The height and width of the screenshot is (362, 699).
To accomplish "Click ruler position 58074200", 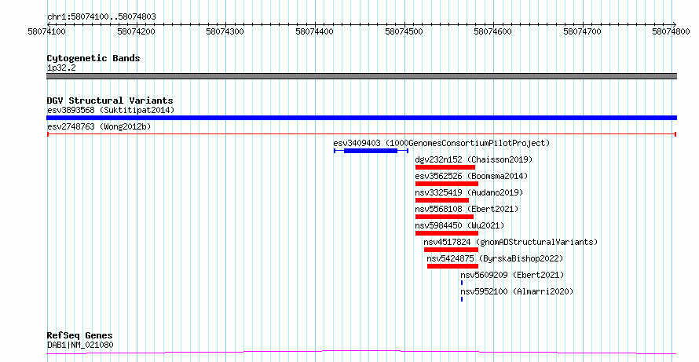I will pyautogui.click(x=136, y=31).
